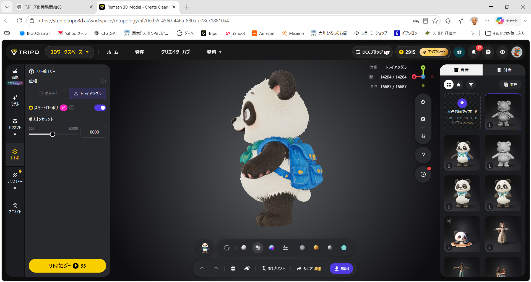
Task: Open the notifications bell icon
Action: pyautogui.click(x=474, y=52)
